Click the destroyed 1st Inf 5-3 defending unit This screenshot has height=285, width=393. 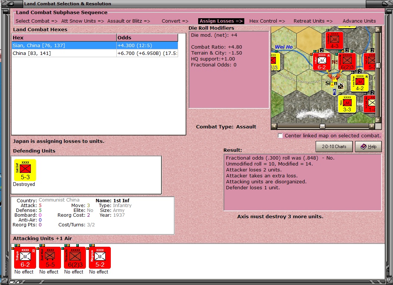pos(25,170)
